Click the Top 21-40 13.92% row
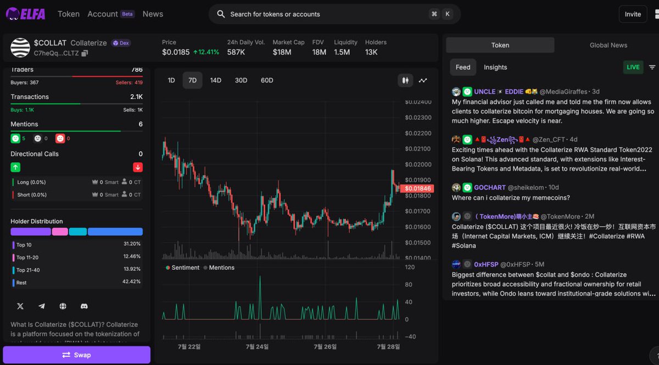 click(76, 269)
